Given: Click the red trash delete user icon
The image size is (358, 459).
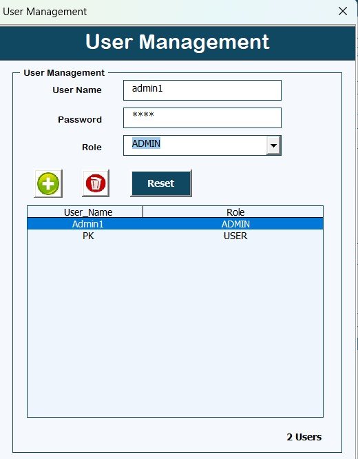Looking at the screenshot, I should pos(96,183).
